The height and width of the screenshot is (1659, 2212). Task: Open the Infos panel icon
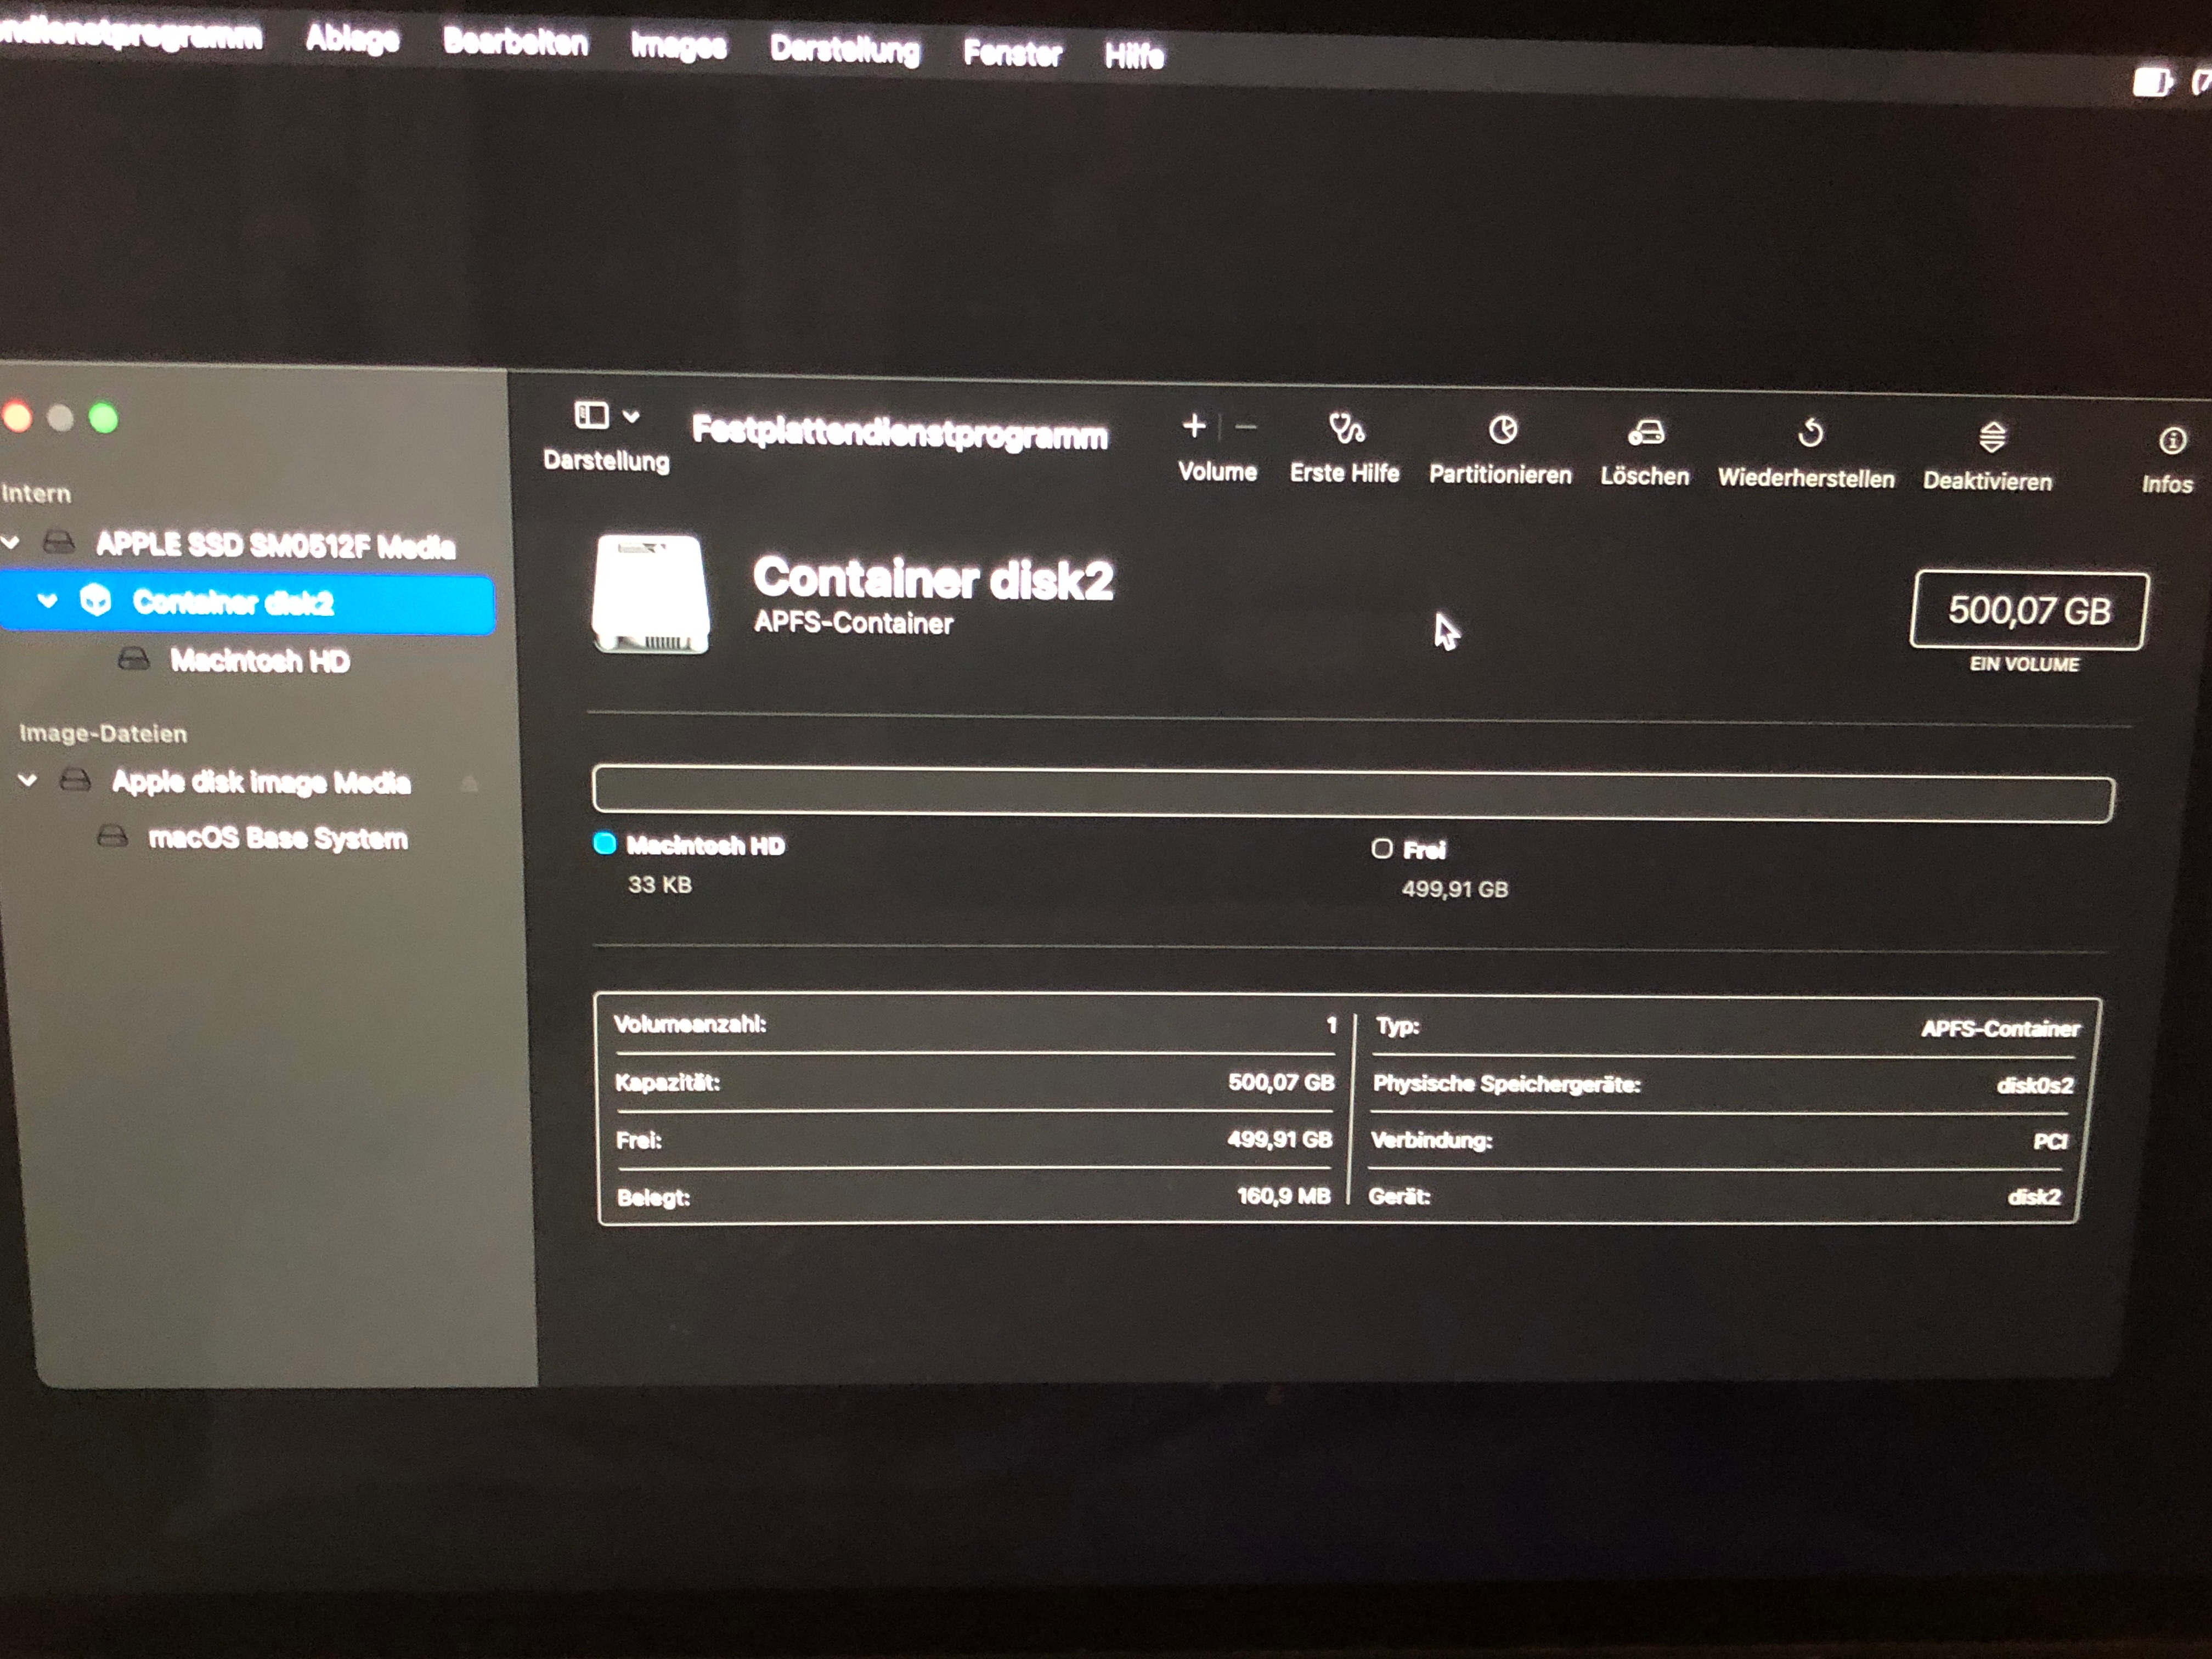tap(2171, 441)
